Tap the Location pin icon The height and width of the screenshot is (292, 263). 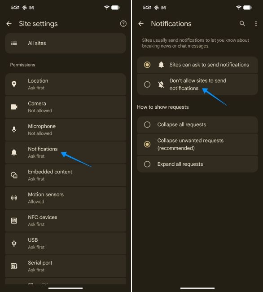click(14, 84)
